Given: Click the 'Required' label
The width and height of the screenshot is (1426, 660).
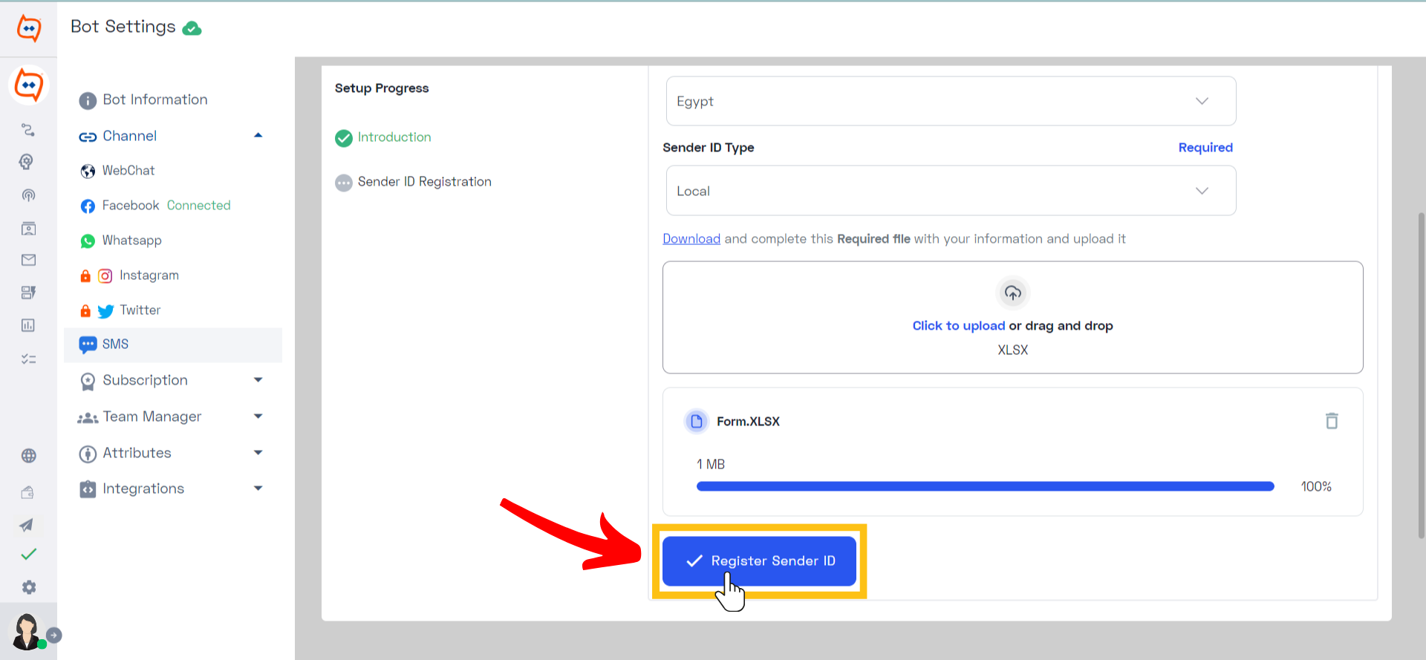Looking at the screenshot, I should pyautogui.click(x=1205, y=148).
